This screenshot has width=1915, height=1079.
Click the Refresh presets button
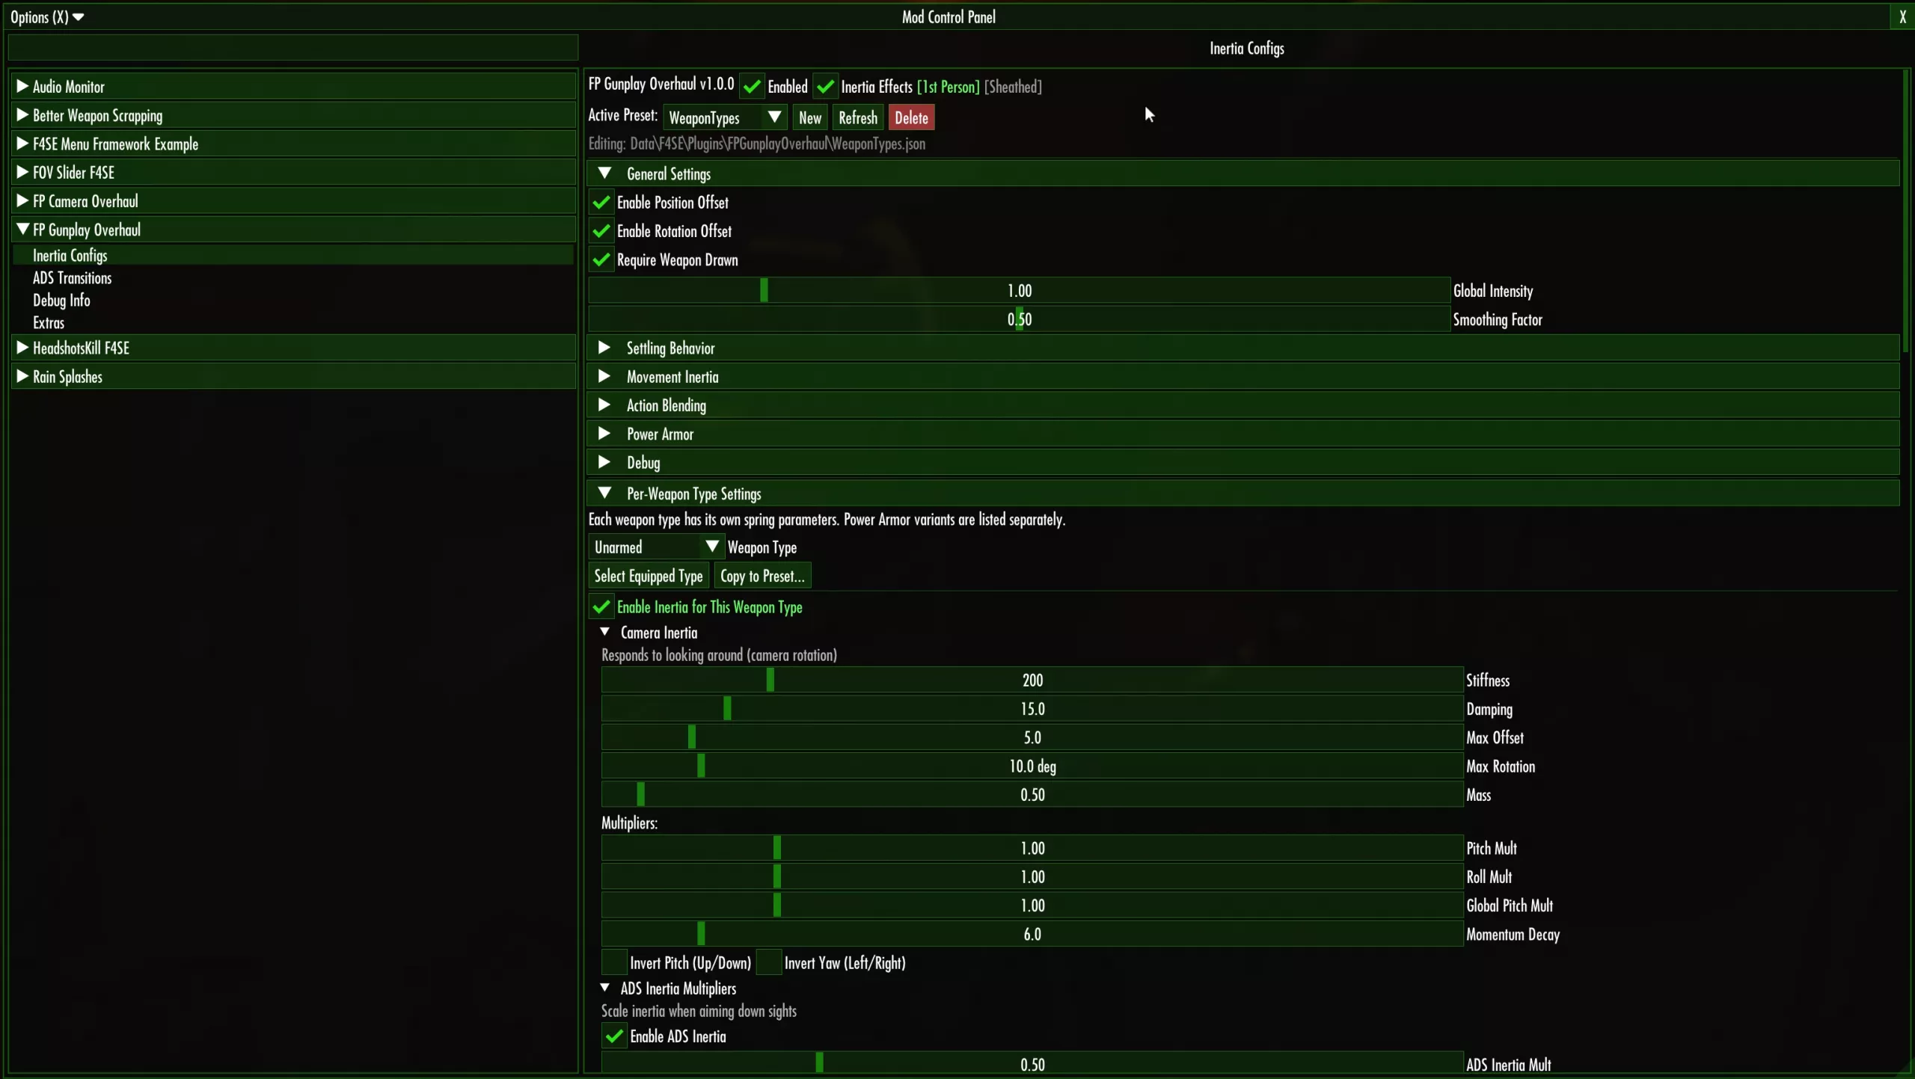pyautogui.click(x=857, y=117)
